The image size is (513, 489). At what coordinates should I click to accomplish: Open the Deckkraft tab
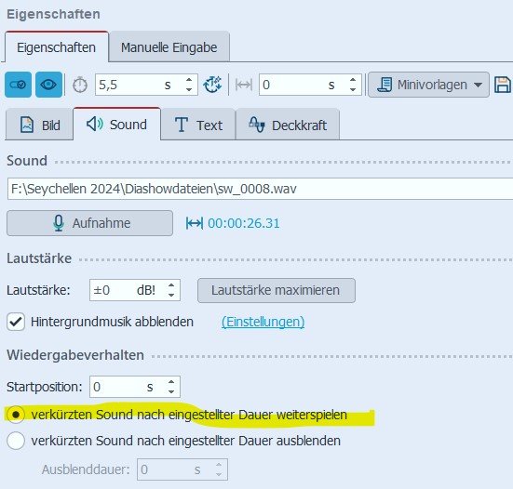pos(288,125)
